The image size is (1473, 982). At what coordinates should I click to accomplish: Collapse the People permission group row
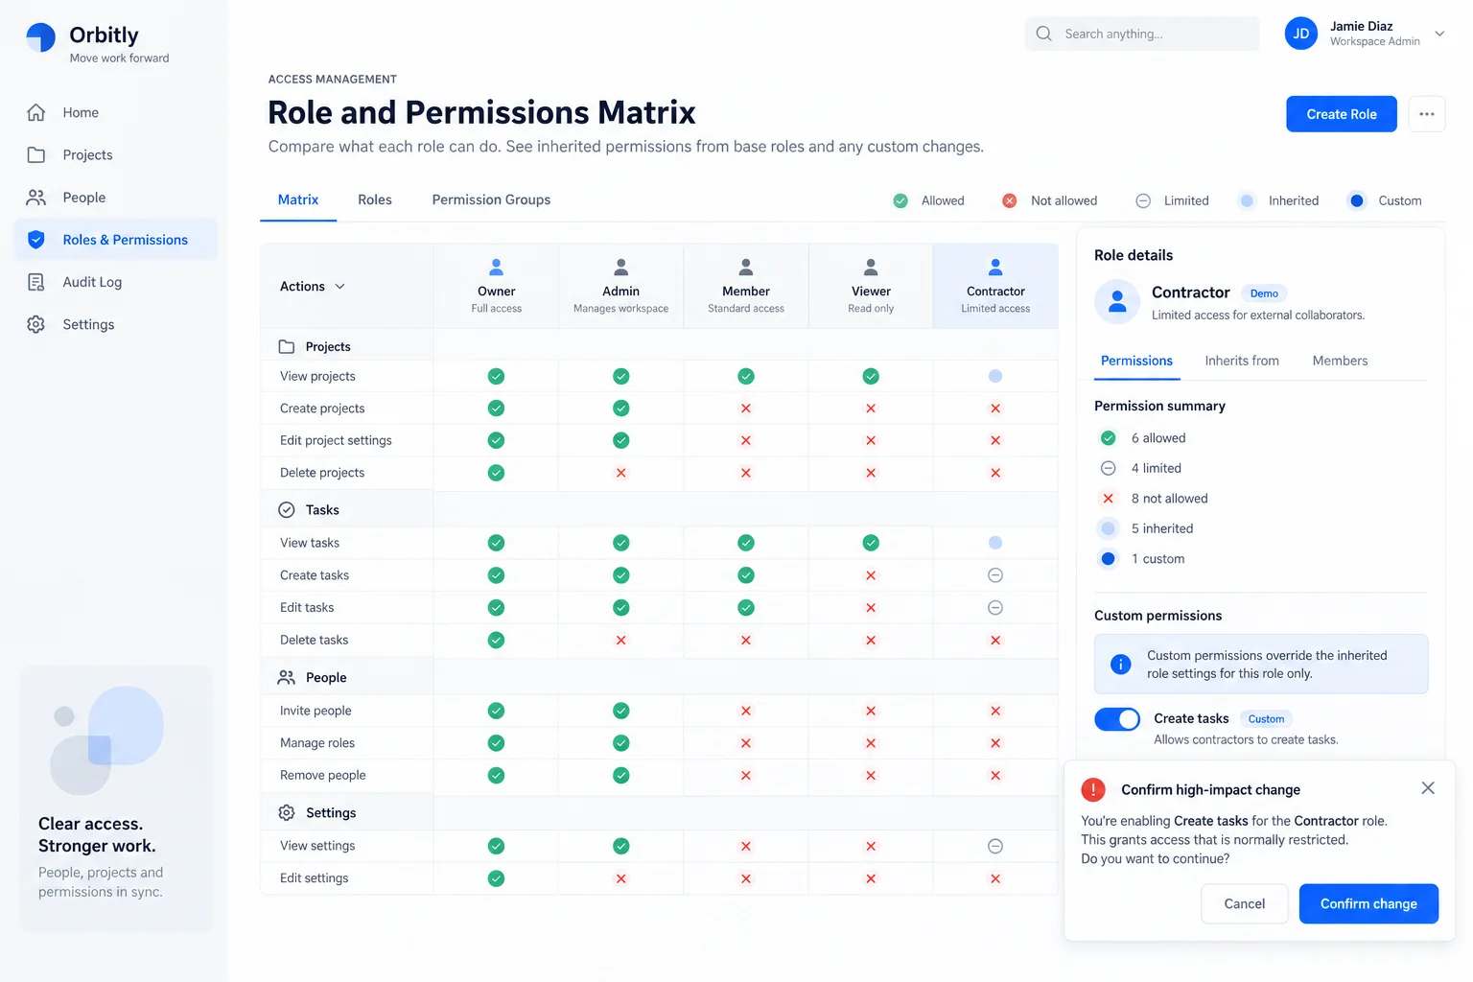click(659, 677)
